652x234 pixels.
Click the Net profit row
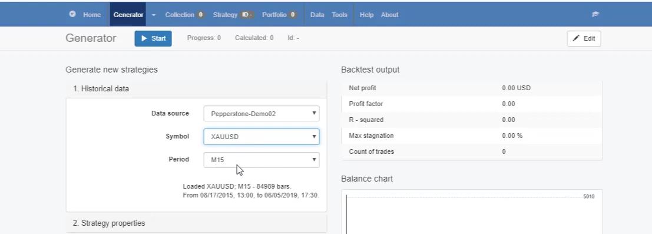pyautogui.click(x=472, y=88)
